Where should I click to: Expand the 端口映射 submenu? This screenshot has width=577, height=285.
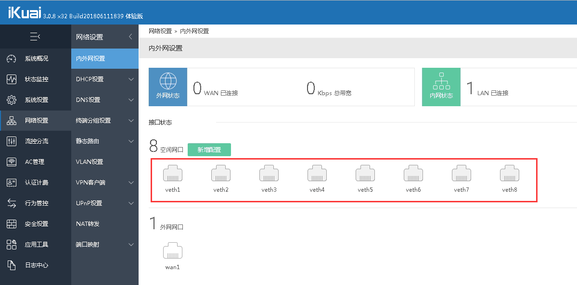pos(131,244)
